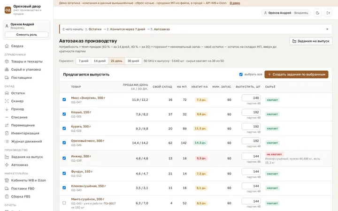Image resolution: width=338 pixels, height=211 pixels.
Task: Click Сменить роль button
Action: pos(26,35)
